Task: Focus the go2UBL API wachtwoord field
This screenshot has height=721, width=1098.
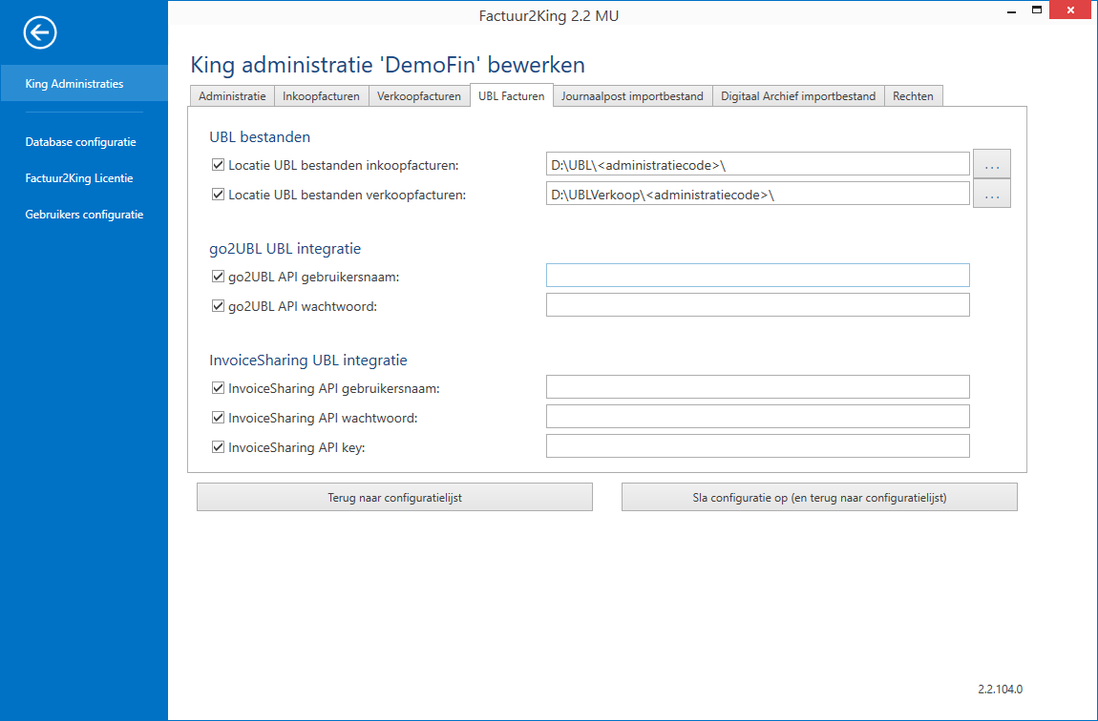Action: [x=758, y=305]
